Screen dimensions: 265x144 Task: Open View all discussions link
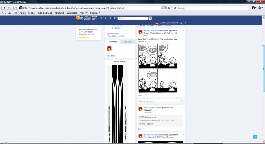(x=115, y=36)
